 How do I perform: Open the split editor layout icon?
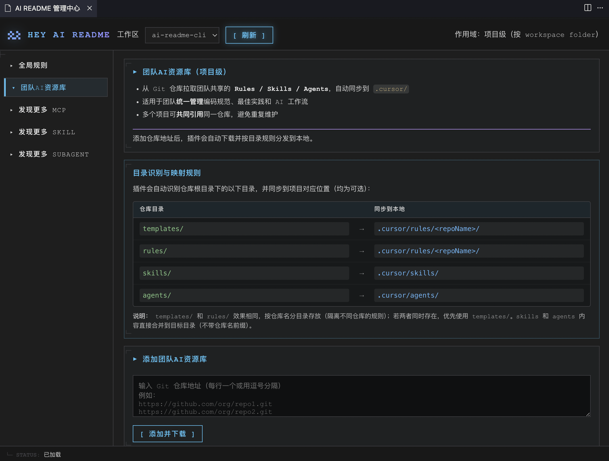click(x=588, y=8)
